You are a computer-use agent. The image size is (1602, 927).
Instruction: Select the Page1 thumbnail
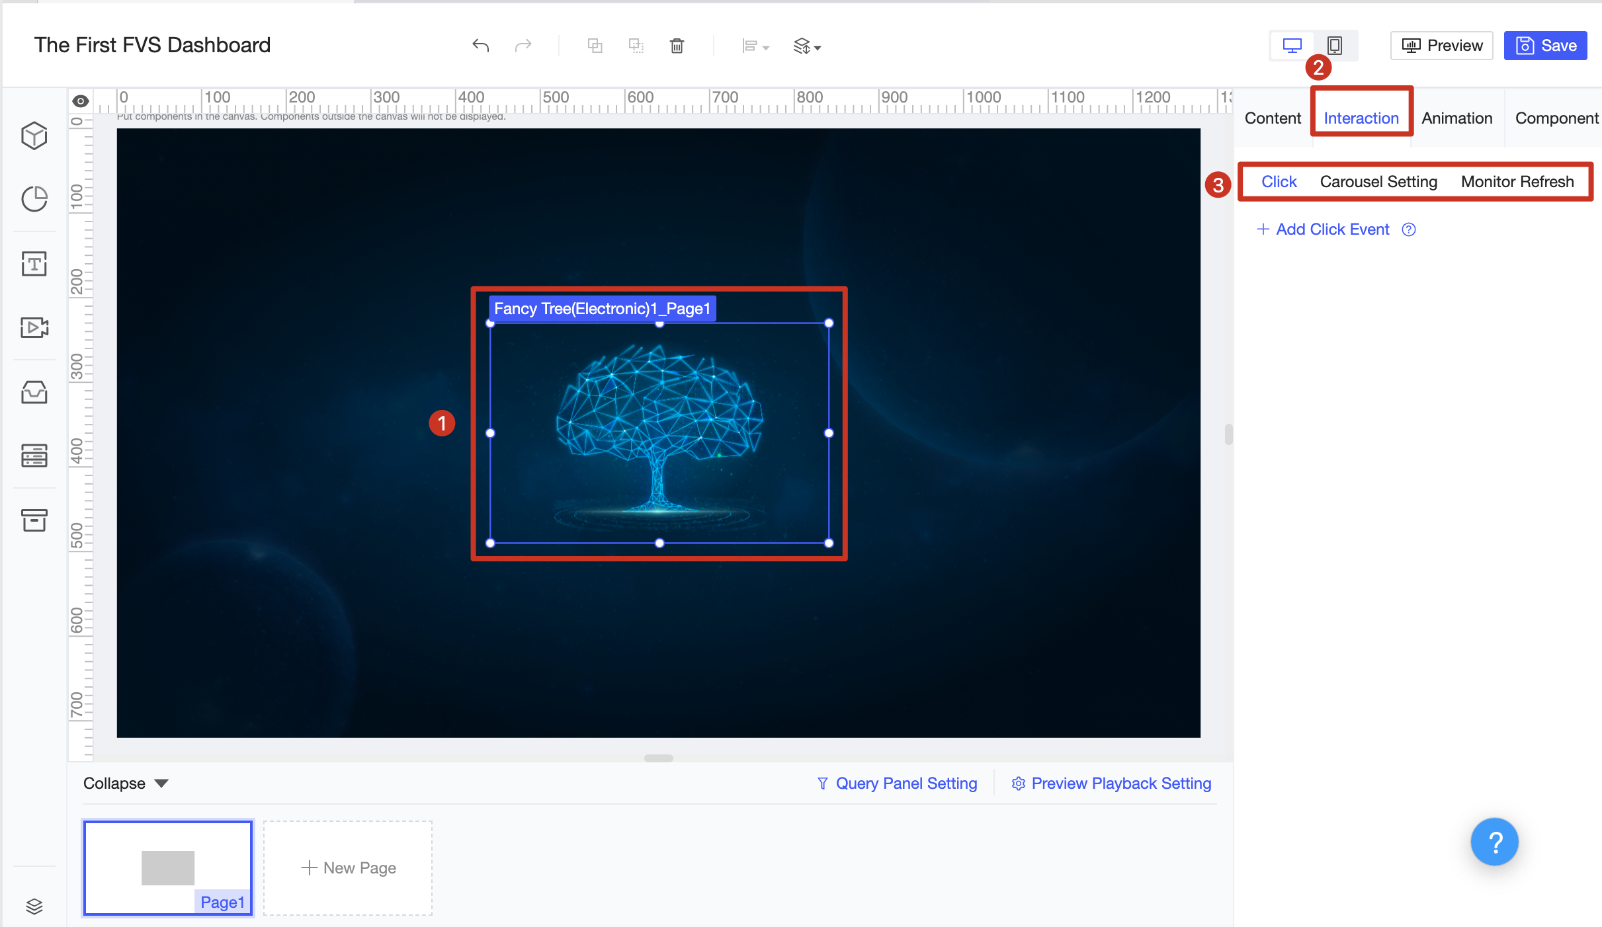[168, 867]
